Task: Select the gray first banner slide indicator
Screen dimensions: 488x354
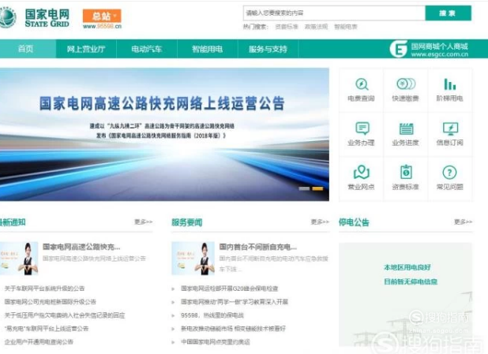Action: pos(304,188)
